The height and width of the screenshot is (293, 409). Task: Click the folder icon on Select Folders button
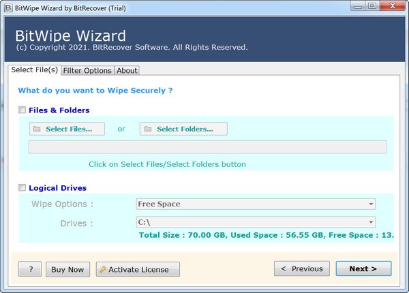148,129
